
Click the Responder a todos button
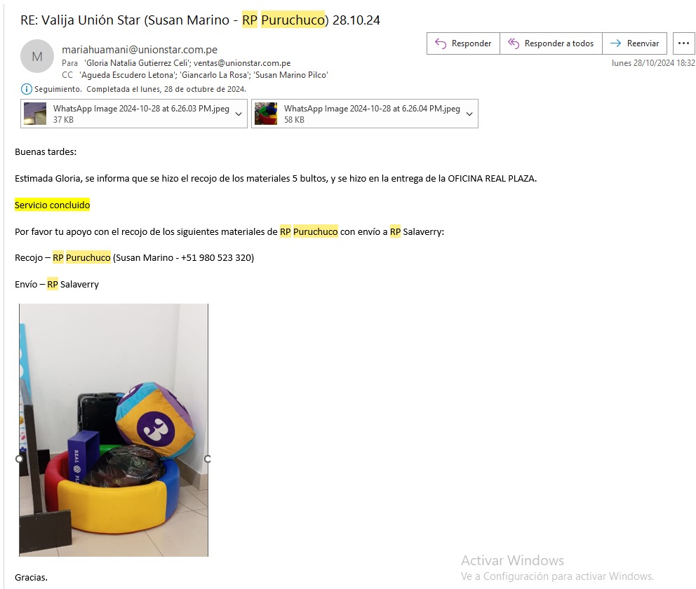tap(551, 43)
